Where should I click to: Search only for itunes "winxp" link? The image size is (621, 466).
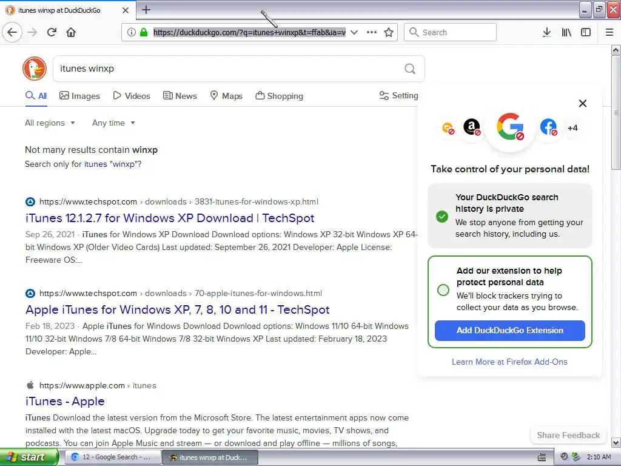[x=112, y=164]
